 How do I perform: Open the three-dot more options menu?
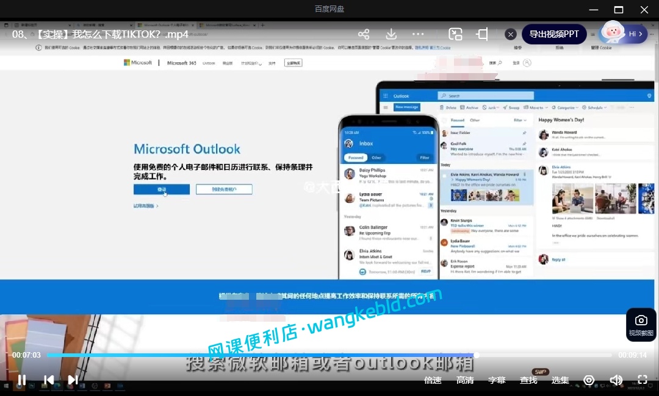(x=418, y=34)
